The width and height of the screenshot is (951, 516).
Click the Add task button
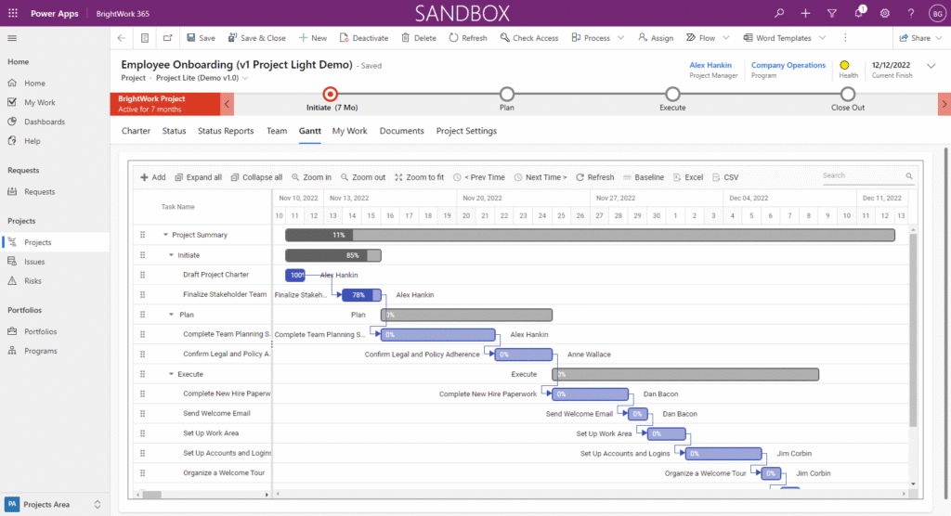point(152,177)
